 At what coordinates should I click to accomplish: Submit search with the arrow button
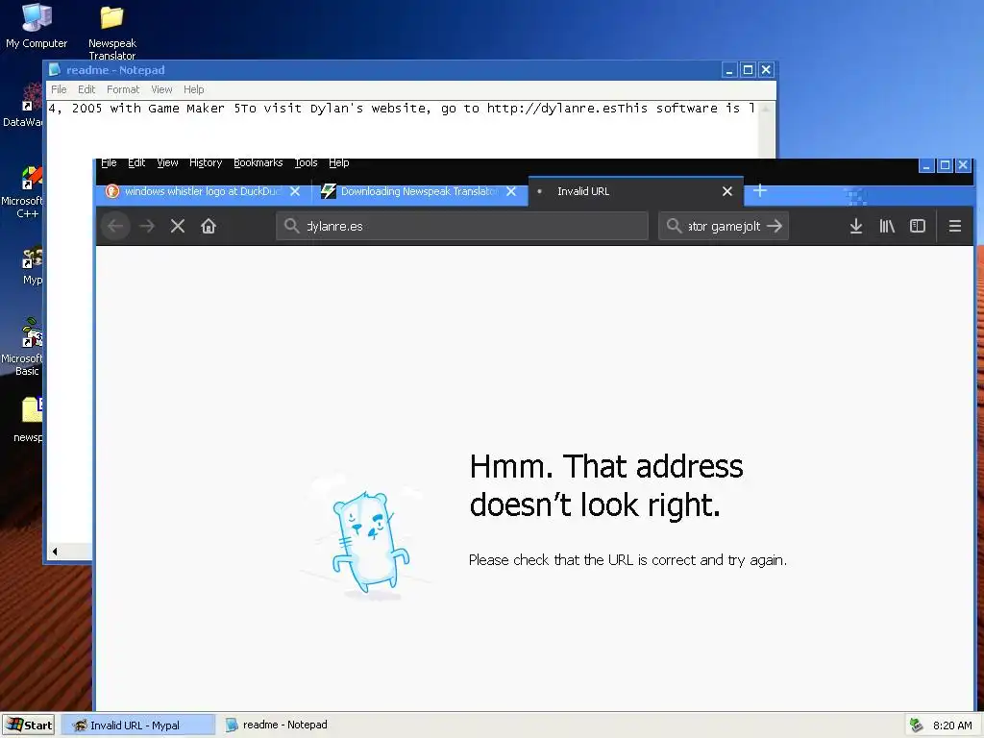pos(775,226)
